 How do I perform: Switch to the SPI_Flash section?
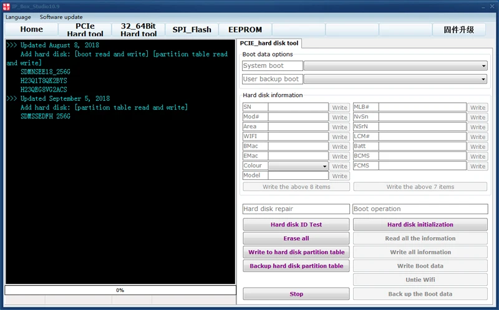click(x=191, y=29)
